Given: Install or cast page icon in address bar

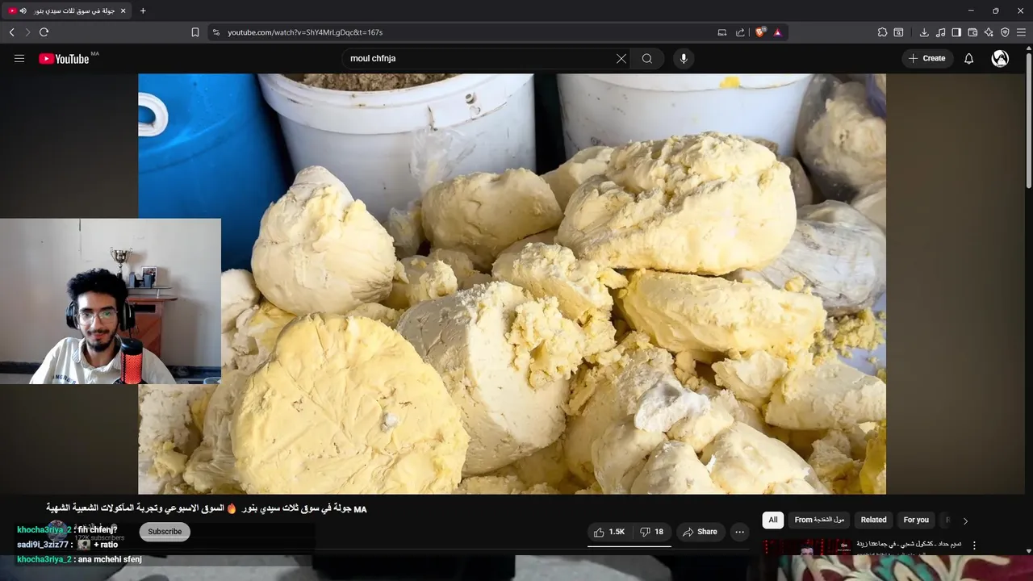Looking at the screenshot, I should (x=722, y=32).
